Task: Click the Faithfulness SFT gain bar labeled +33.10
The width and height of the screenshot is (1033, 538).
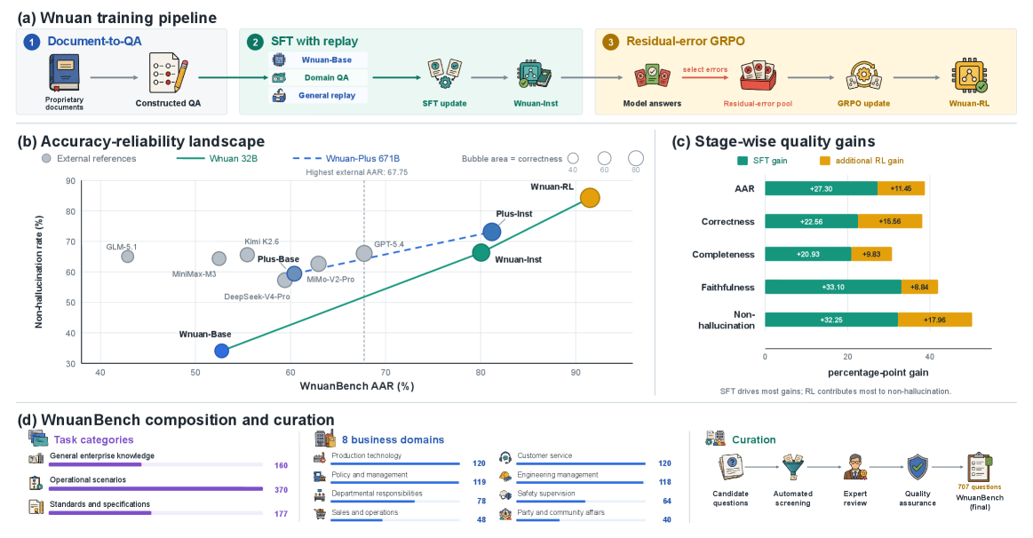Action: (833, 287)
